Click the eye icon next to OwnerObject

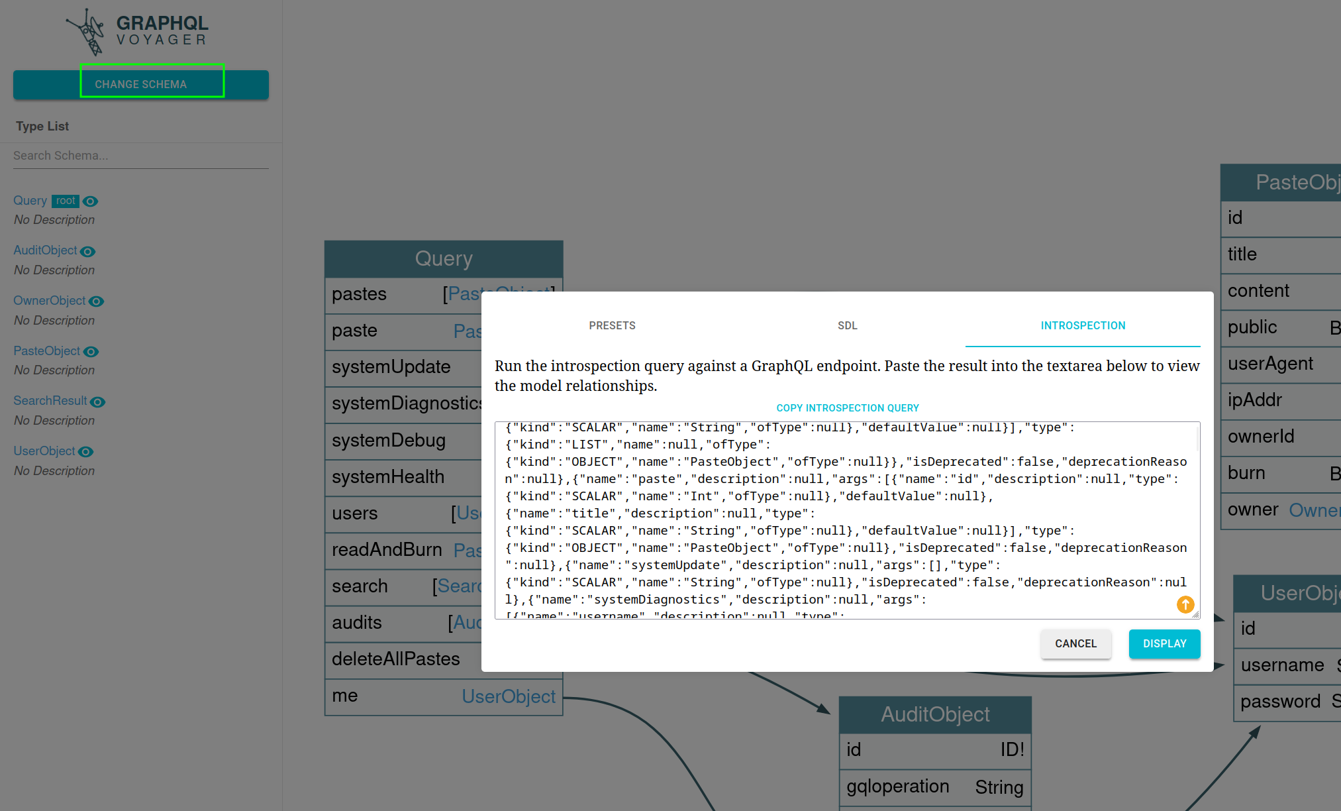[x=96, y=301]
